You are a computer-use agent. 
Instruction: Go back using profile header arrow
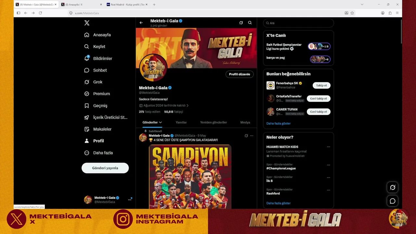click(x=141, y=23)
